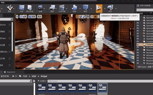Open the 过滤器 filters dropdown
The width and height of the screenshot is (153, 95).
point(42,81)
